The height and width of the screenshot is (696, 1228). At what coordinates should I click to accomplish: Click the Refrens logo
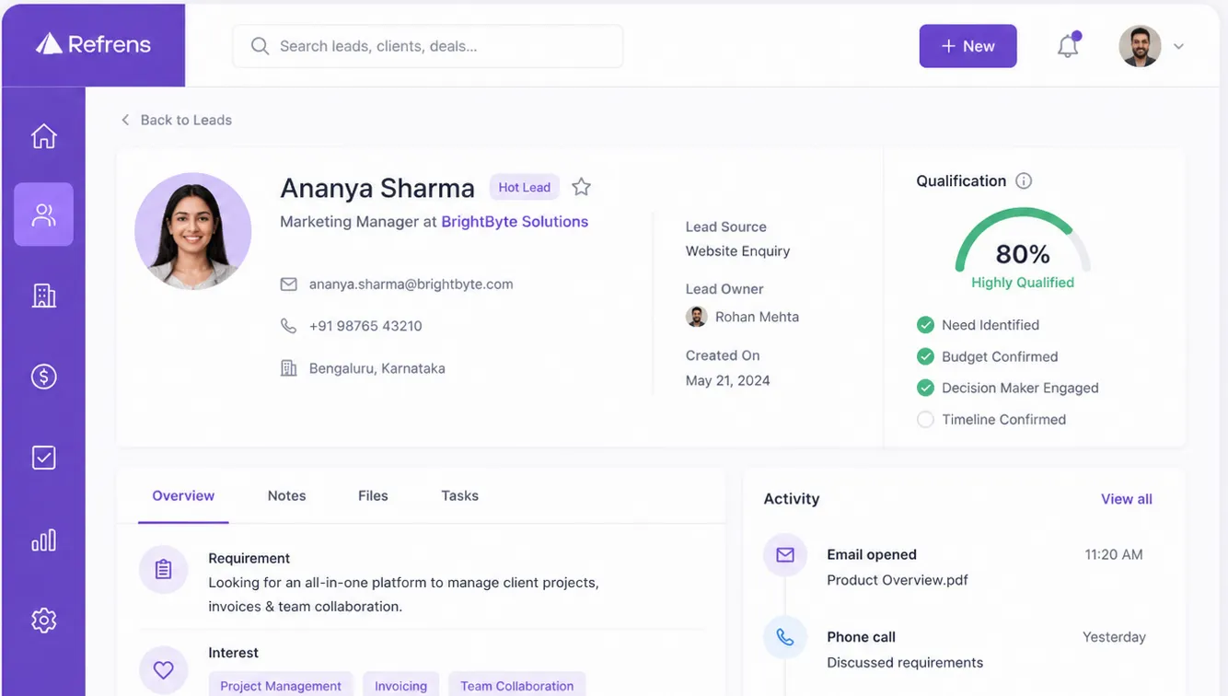point(93,44)
